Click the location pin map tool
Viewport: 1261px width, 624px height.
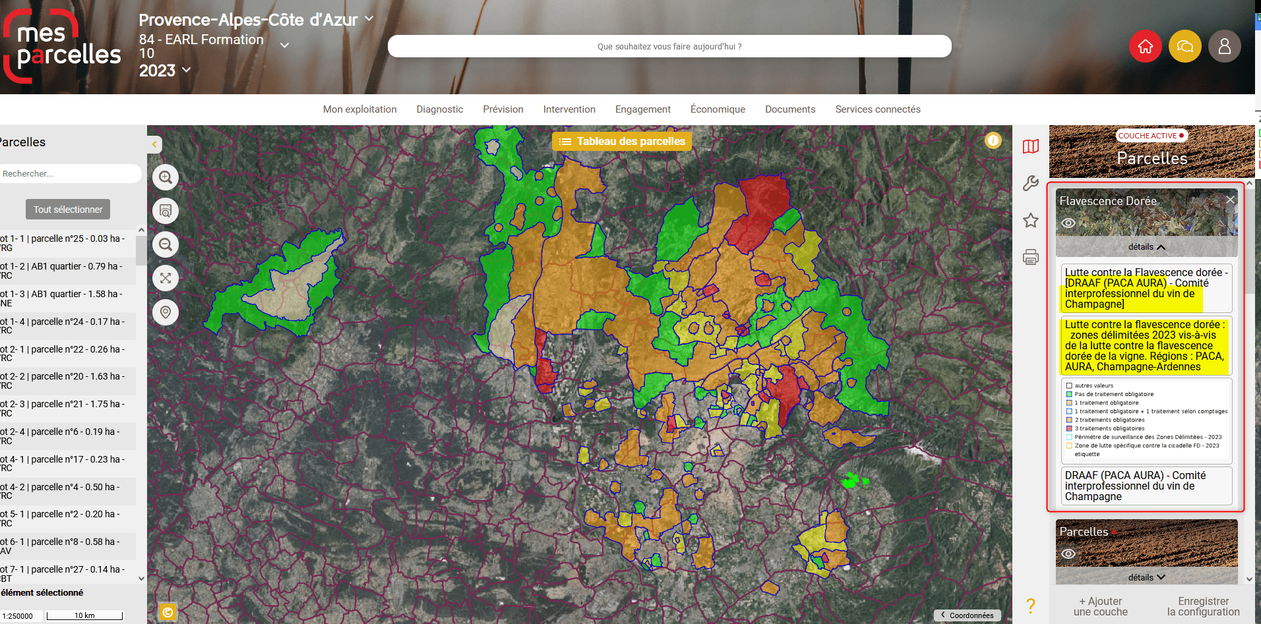[166, 312]
